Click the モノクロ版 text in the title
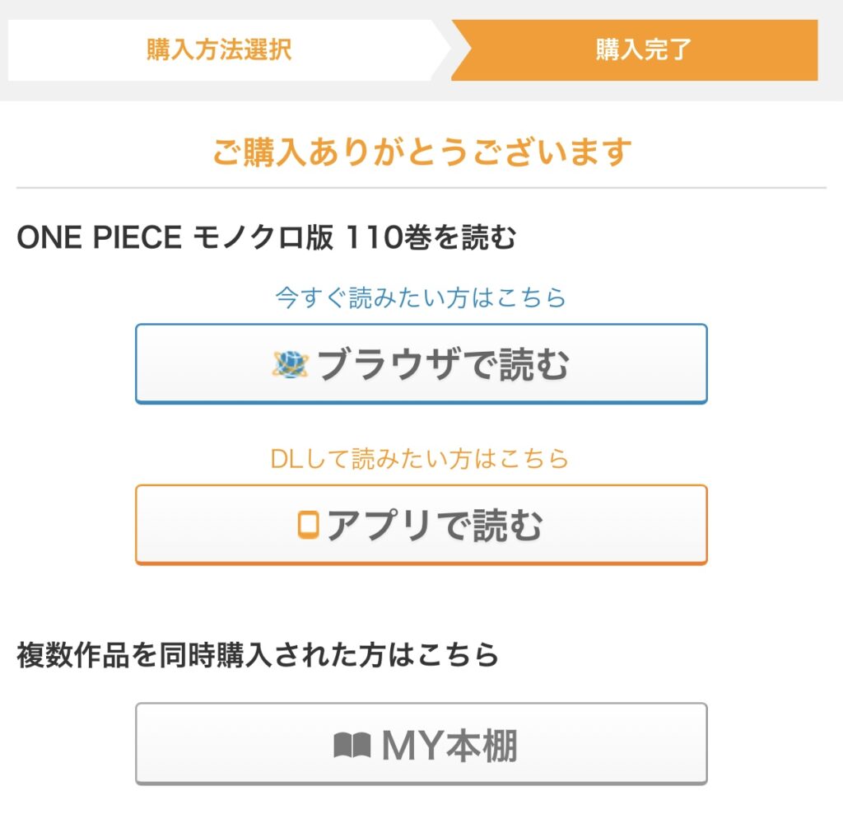 263,238
